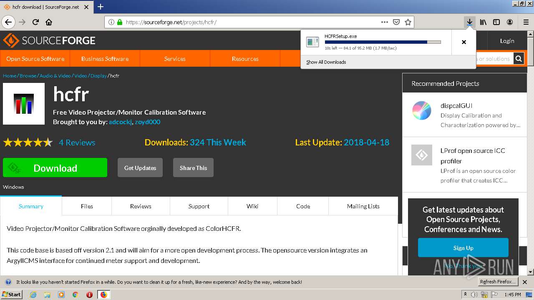The width and height of the screenshot is (534, 300).
Task: Select the Summary tab
Action: point(31,206)
